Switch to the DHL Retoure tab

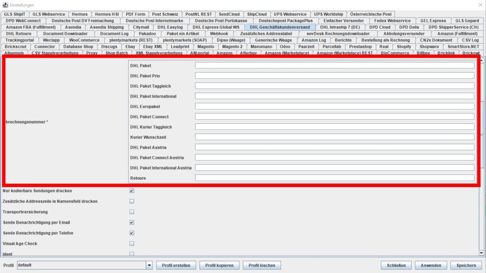19,34
